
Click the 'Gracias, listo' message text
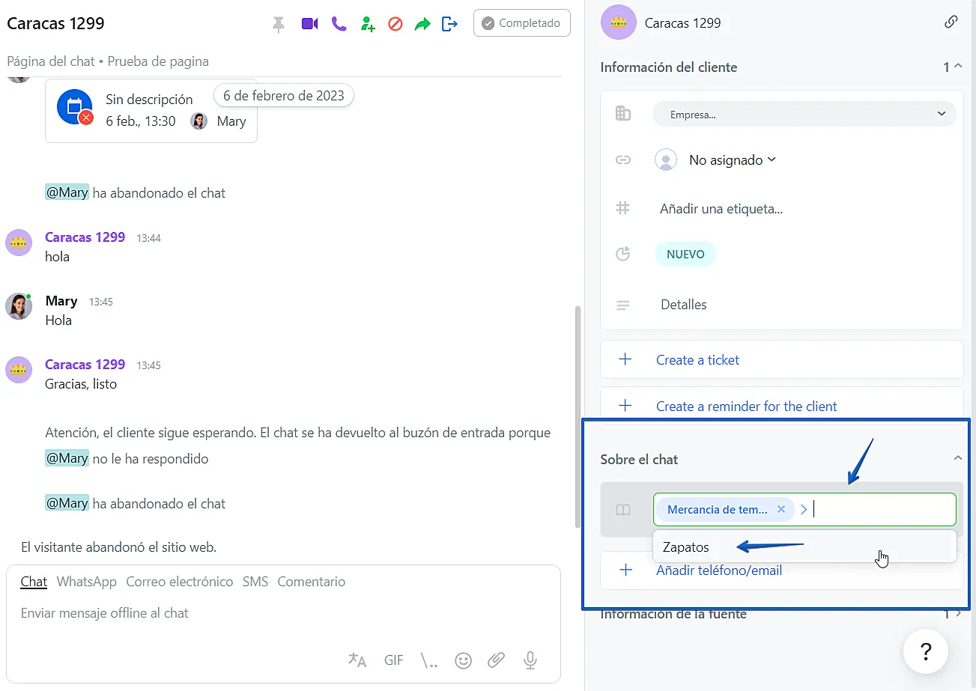coord(81,384)
